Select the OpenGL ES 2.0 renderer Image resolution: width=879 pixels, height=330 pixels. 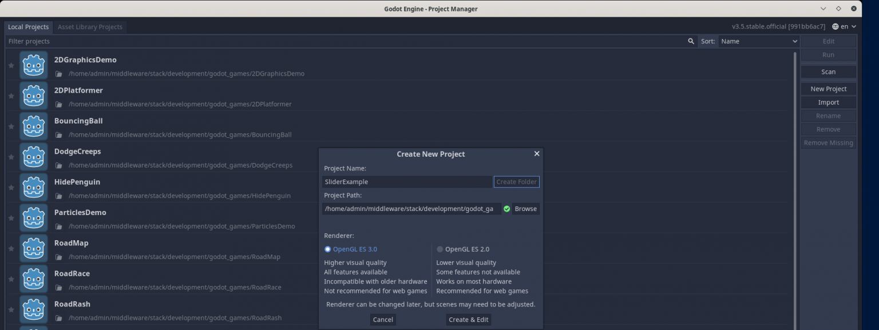(x=440, y=249)
